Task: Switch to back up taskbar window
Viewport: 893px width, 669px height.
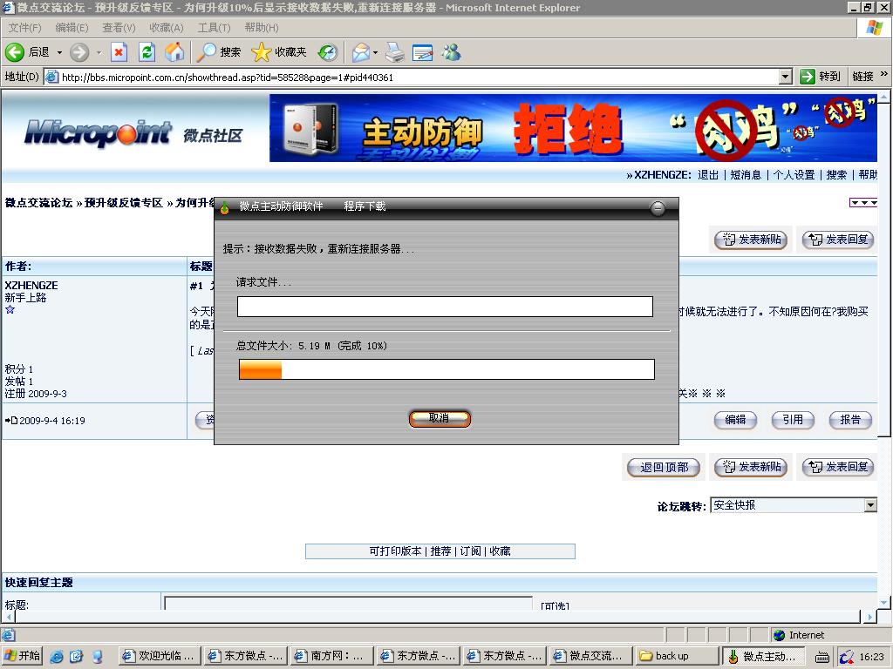Action: [677, 656]
